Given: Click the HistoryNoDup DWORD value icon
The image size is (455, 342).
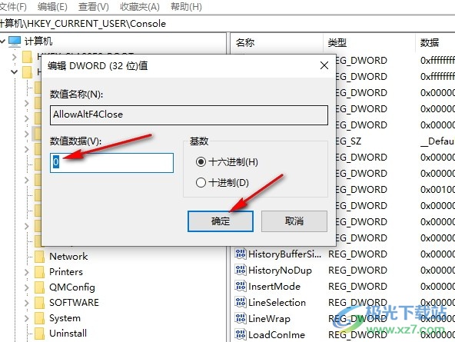Looking at the screenshot, I should point(241,270).
